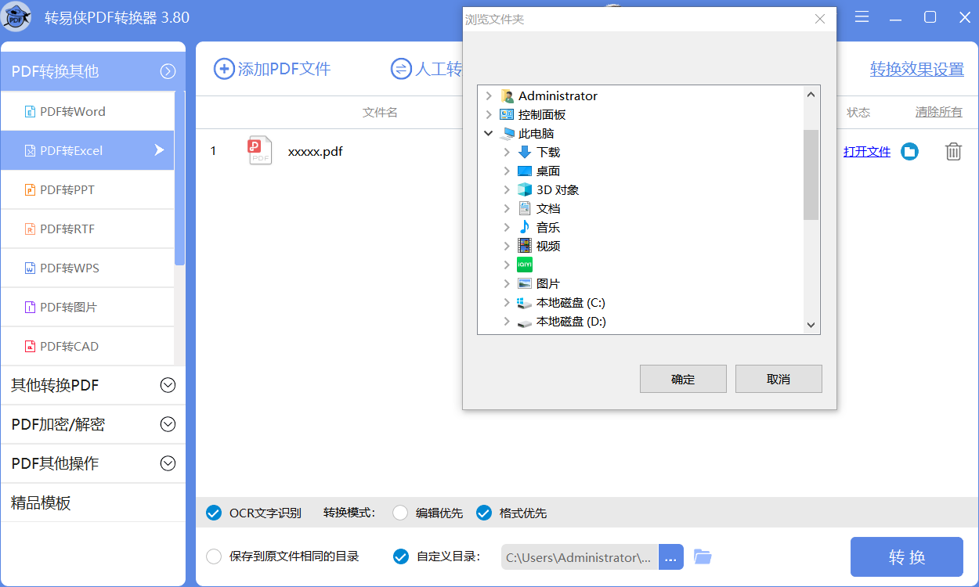Click the PDF to RTF file icon
Image resolution: width=979 pixels, height=587 pixels.
(31, 229)
